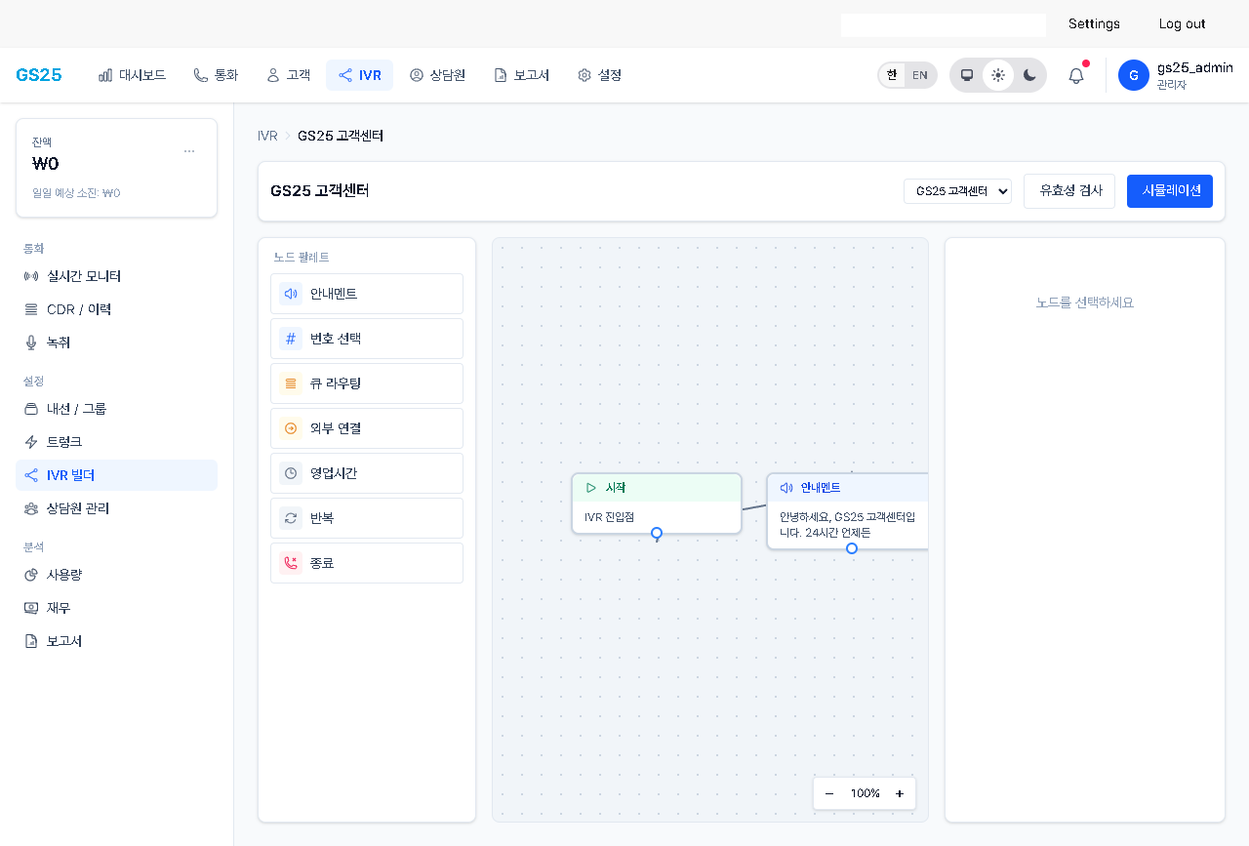The height and width of the screenshot is (846, 1249).
Task: Open 보고서 in the sidebar
Action: [116, 641]
